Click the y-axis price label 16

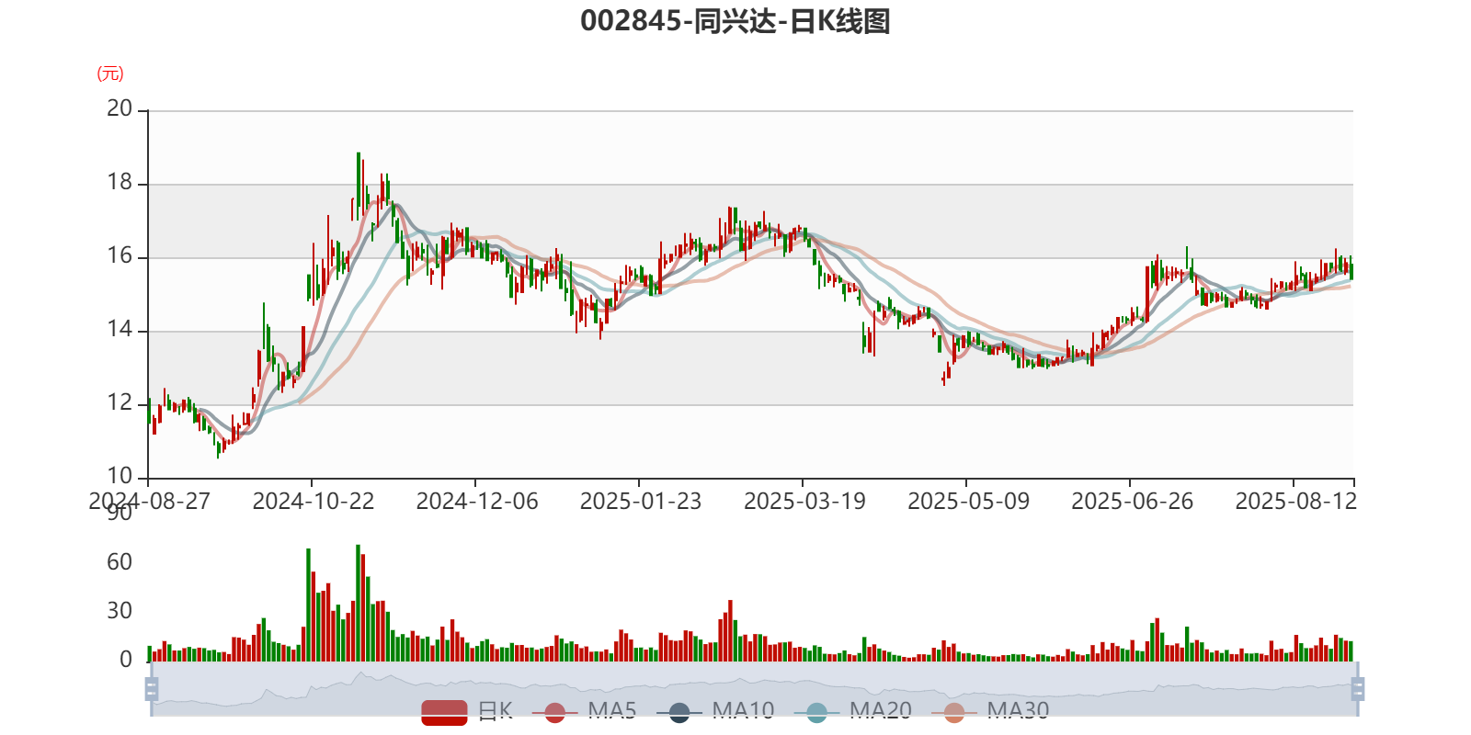(120, 255)
